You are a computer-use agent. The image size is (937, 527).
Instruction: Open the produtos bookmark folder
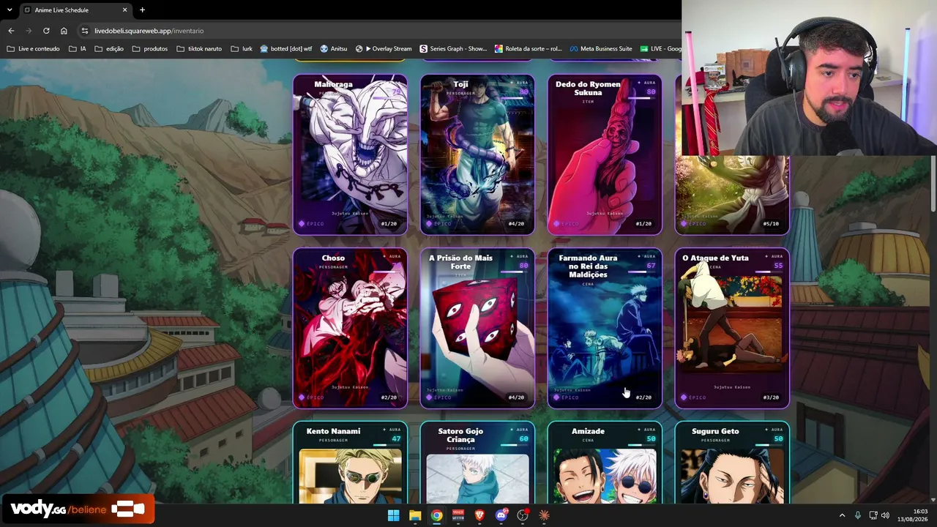coord(150,49)
